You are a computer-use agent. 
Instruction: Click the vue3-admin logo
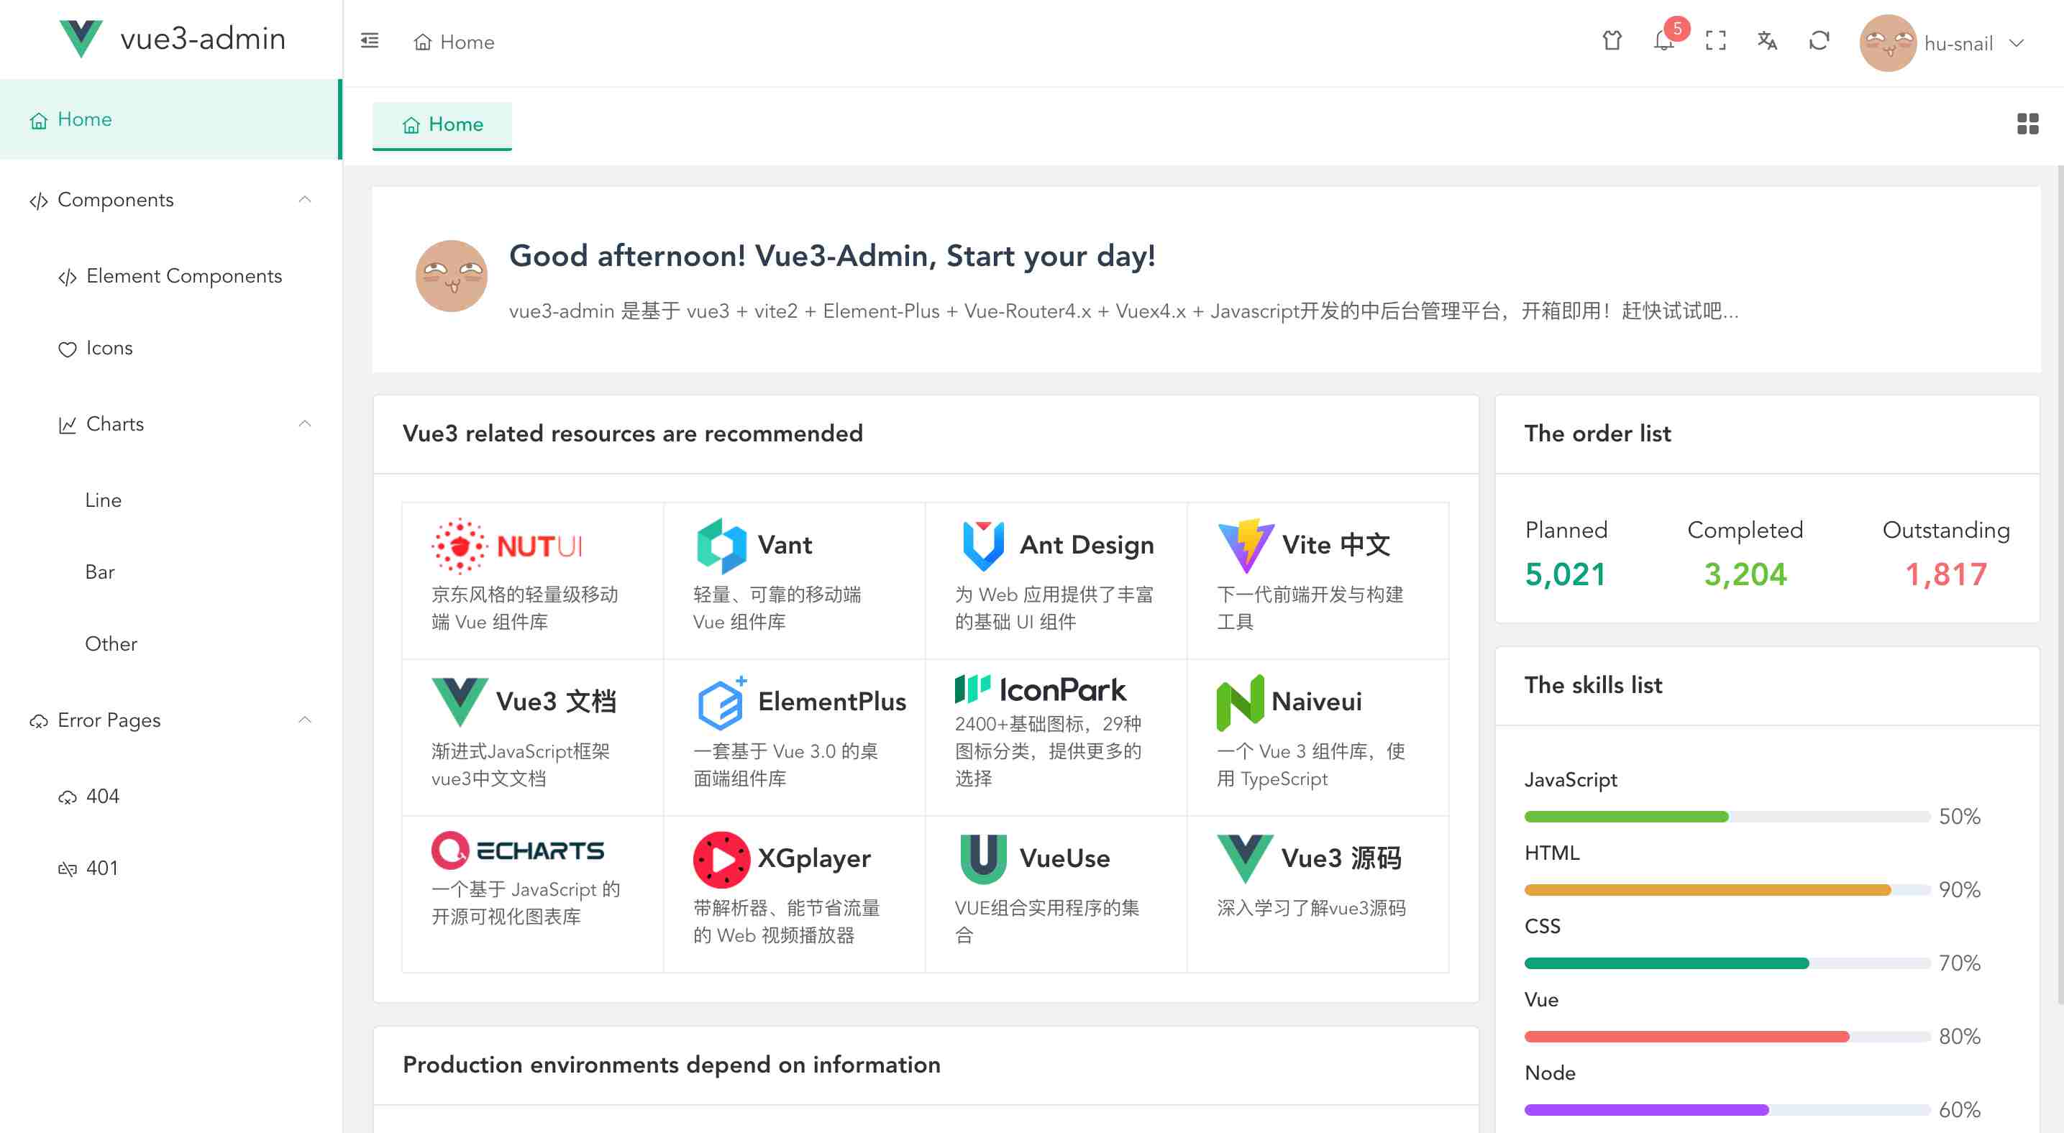(x=82, y=38)
